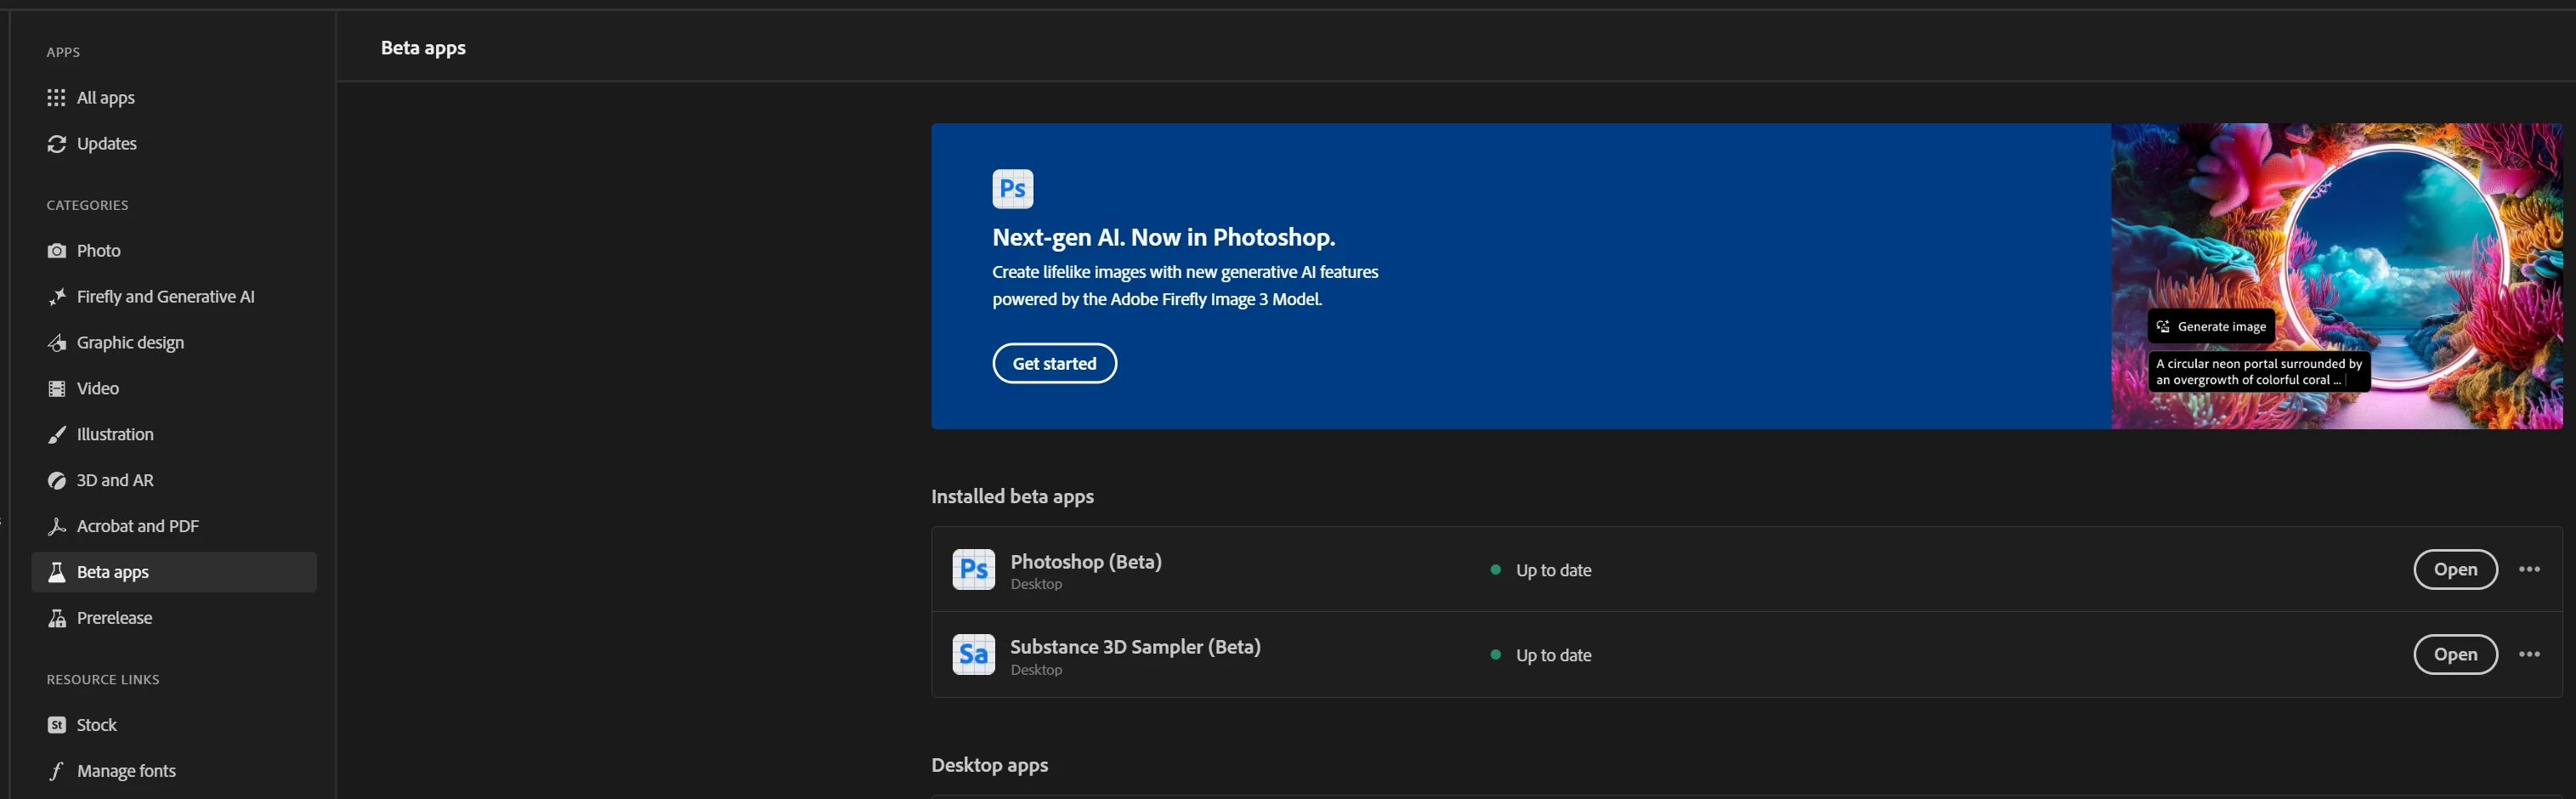Open more options for Photoshop (Beta)
Screen dimensions: 2576x799
pos(2529,569)
